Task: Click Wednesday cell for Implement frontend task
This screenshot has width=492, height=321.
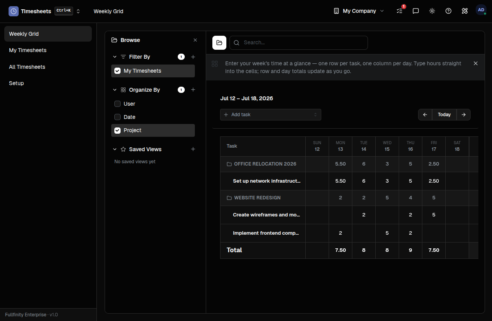Action: 387,233
